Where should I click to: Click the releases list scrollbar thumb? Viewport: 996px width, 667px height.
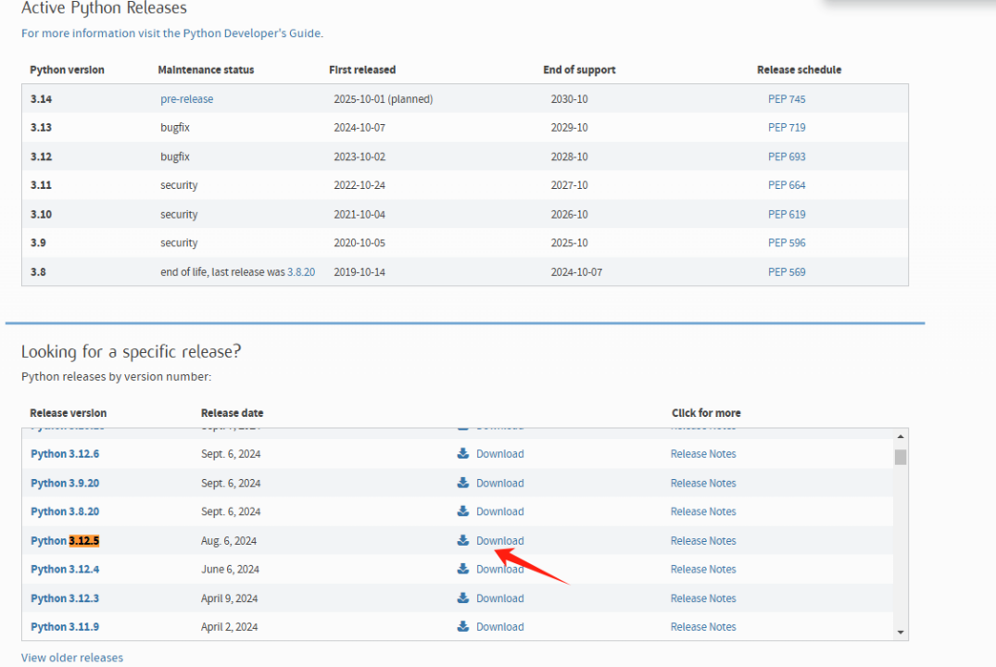point(900,458)
